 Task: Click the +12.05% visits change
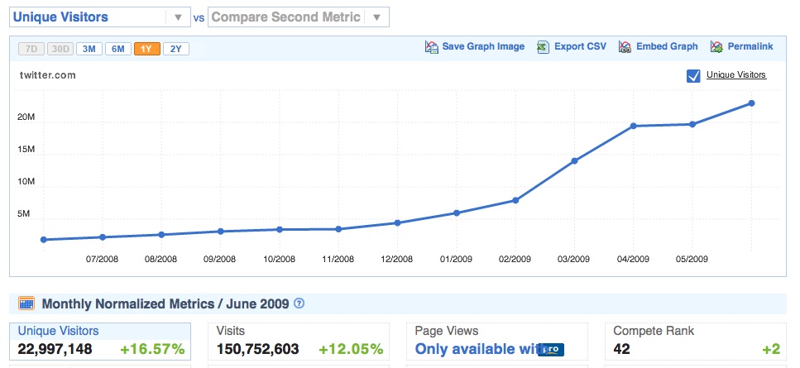tap(351, 349)
